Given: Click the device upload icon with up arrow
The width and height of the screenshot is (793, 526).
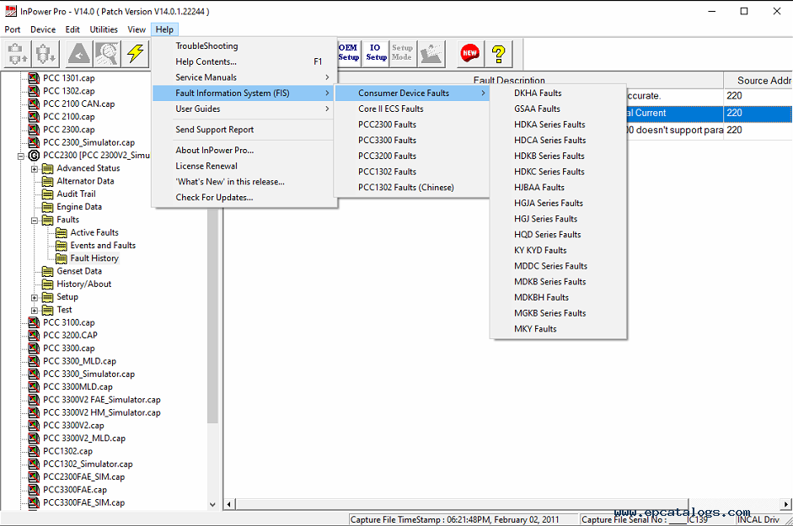Looking at the screenshot, I should (x=17, y=54).
